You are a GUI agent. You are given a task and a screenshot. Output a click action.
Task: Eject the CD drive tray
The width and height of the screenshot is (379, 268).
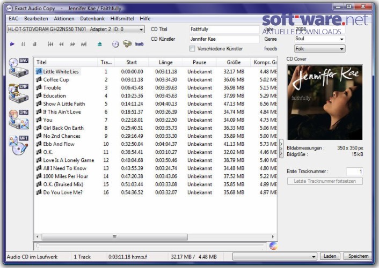tap(100, 44)
